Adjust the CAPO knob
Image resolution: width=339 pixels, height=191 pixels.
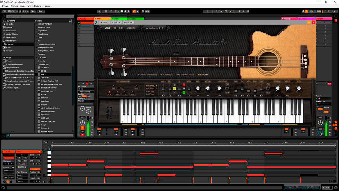(x=299, y=89)
